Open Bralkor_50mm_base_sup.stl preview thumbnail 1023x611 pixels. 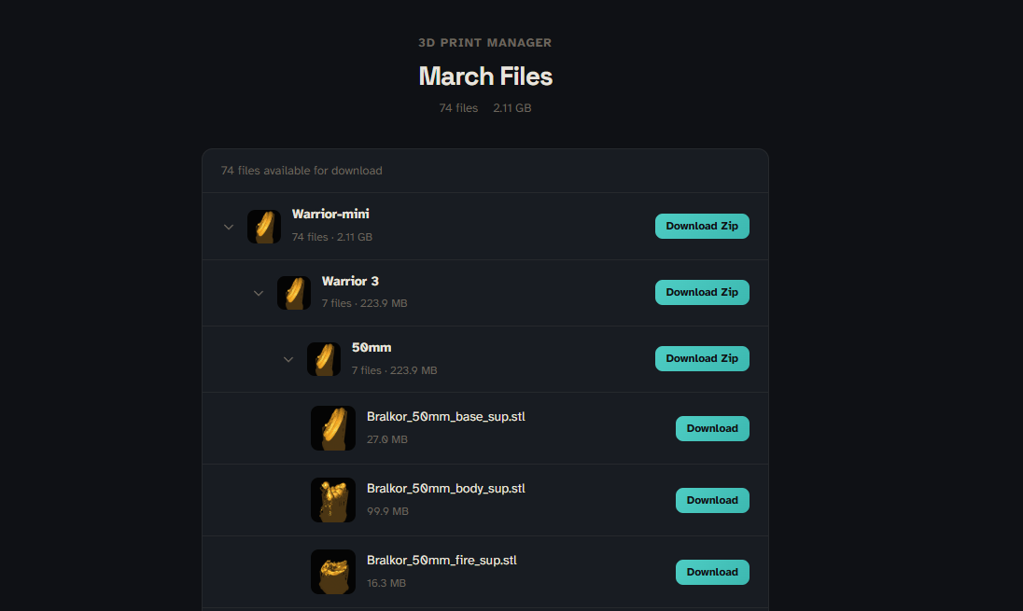point(333,428)
